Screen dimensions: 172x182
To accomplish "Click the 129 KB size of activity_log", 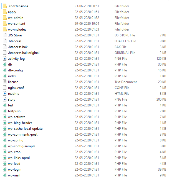I will [161, 59].
